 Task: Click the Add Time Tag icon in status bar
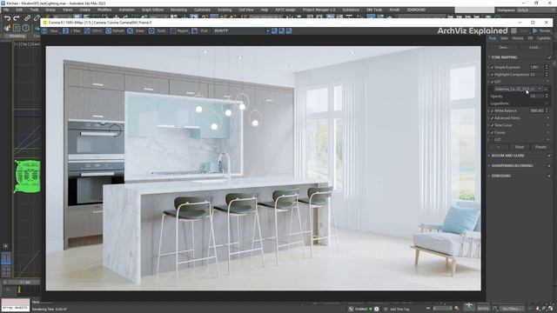(386, 310)
